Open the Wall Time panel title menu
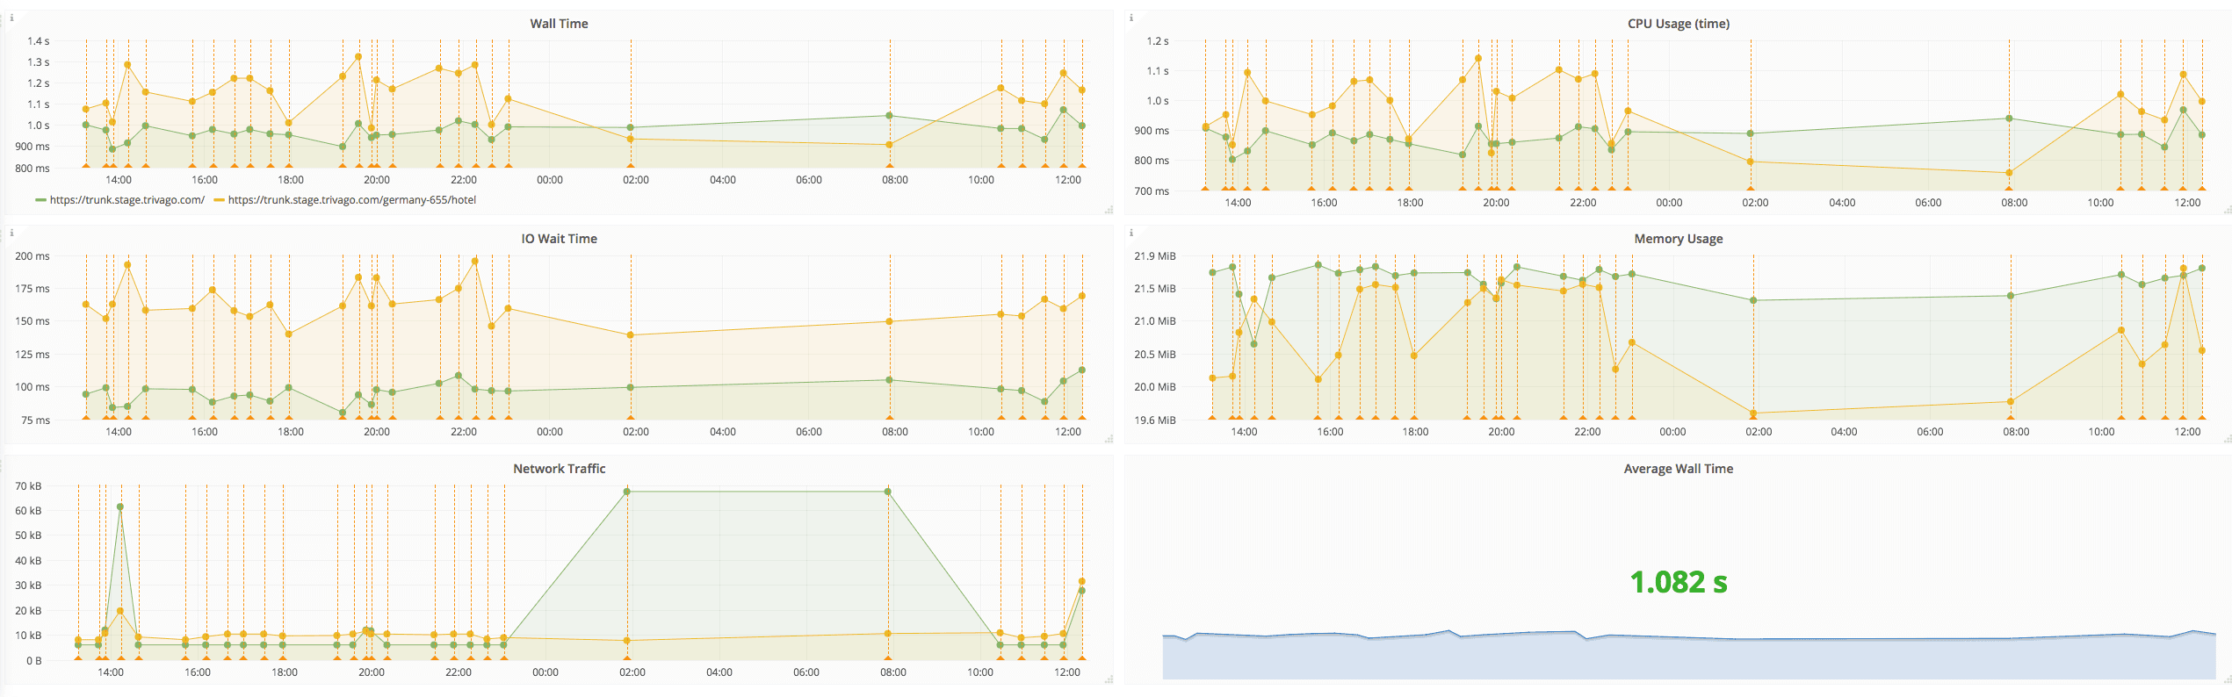This screenshot has height=697, width=2232. pyautogui.click(x=559, y=24)
